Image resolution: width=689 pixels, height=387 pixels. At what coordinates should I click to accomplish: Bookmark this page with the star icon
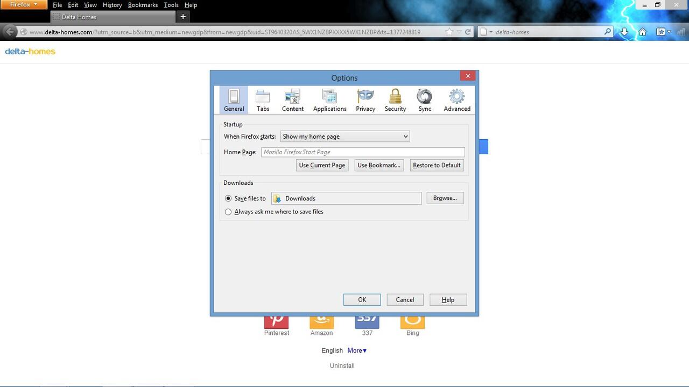449,32
